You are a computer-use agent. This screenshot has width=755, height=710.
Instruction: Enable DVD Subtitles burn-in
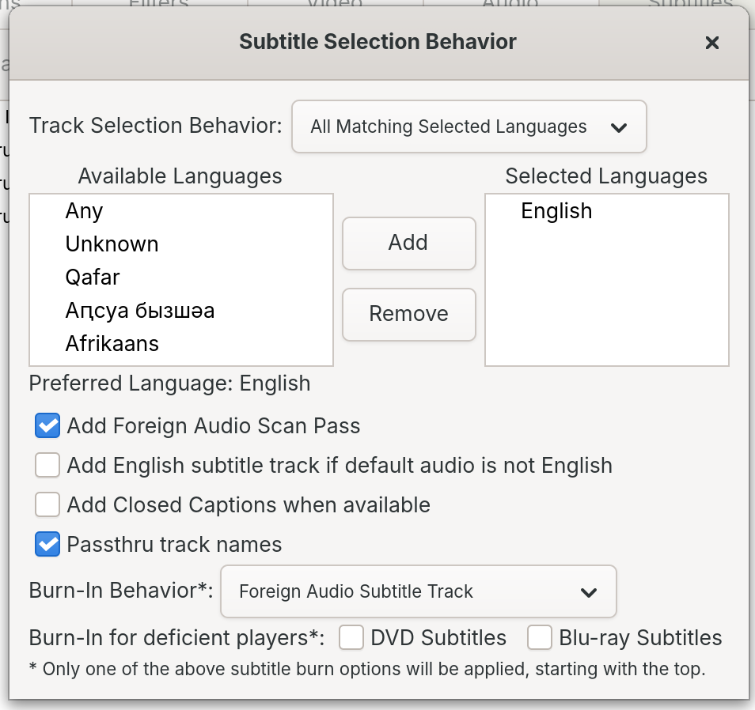(351, 637)
